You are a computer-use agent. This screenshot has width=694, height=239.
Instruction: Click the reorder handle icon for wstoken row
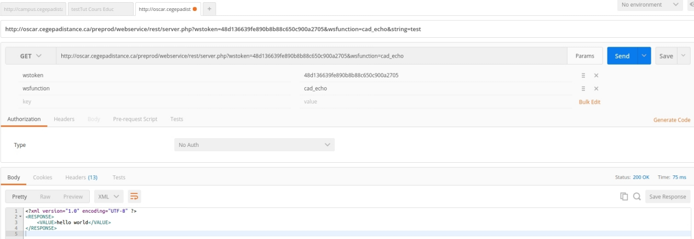tap(583, 76)
